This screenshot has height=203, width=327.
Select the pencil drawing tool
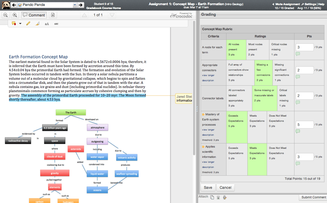(28, 23)
